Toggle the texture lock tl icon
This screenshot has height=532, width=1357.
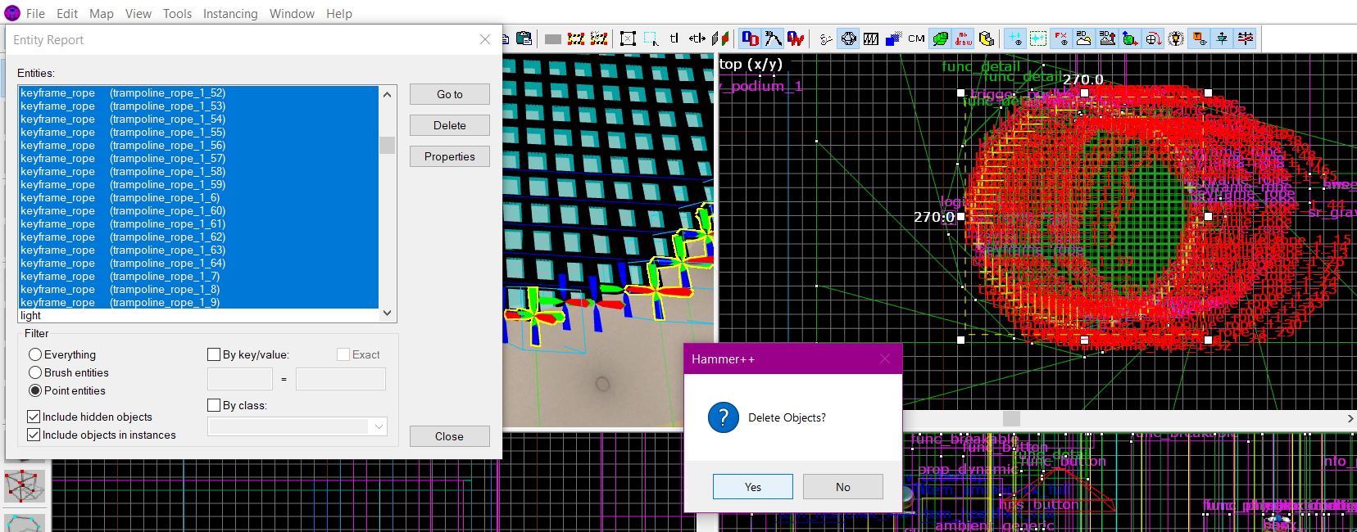[x=674, y=38]
